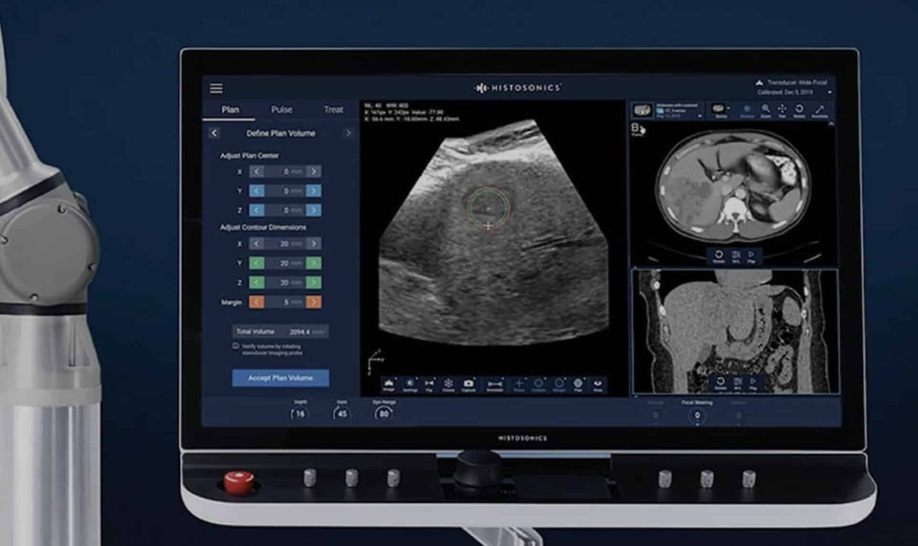Select the CT Annotate tool

(x=820, y=111)
